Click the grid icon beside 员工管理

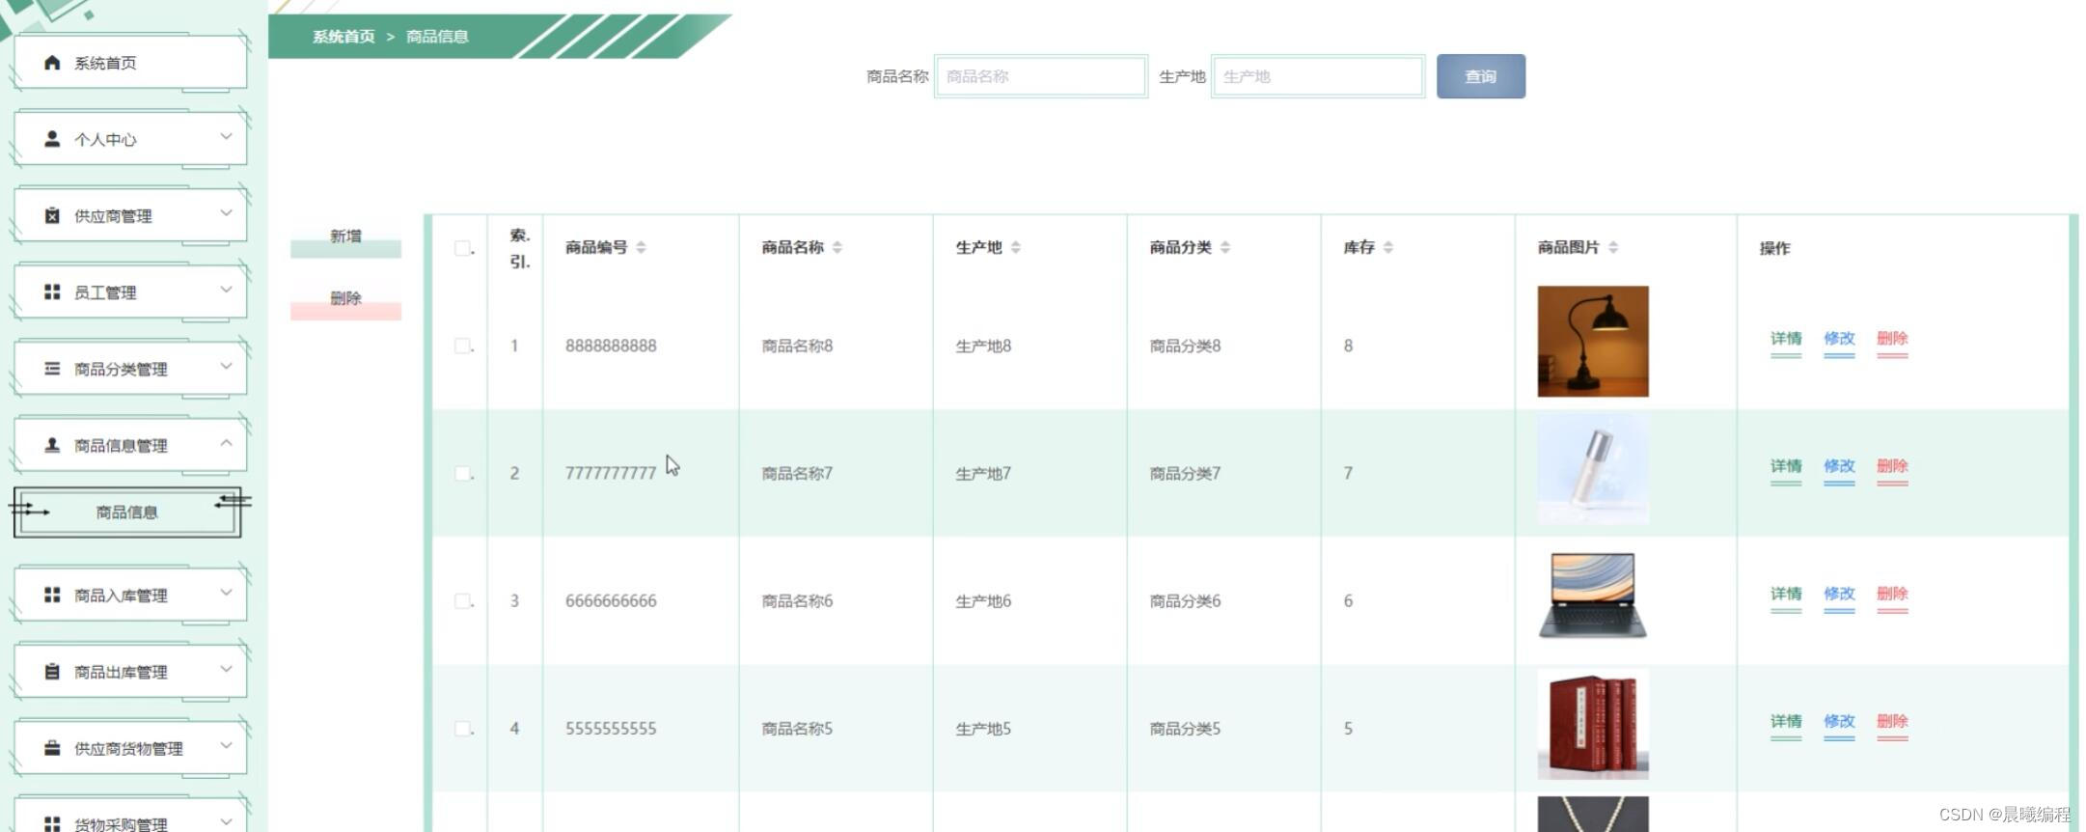pos(52,291)
